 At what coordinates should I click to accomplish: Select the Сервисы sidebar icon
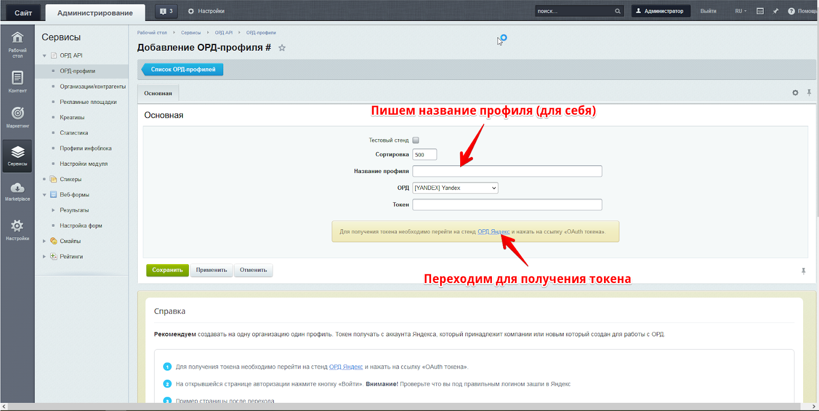click(x=17, y=156)
